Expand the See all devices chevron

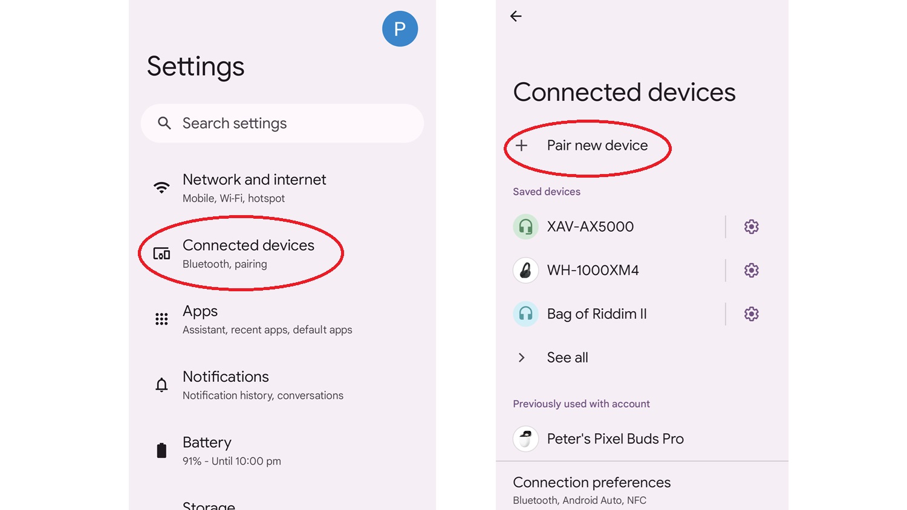pos(522,358)
